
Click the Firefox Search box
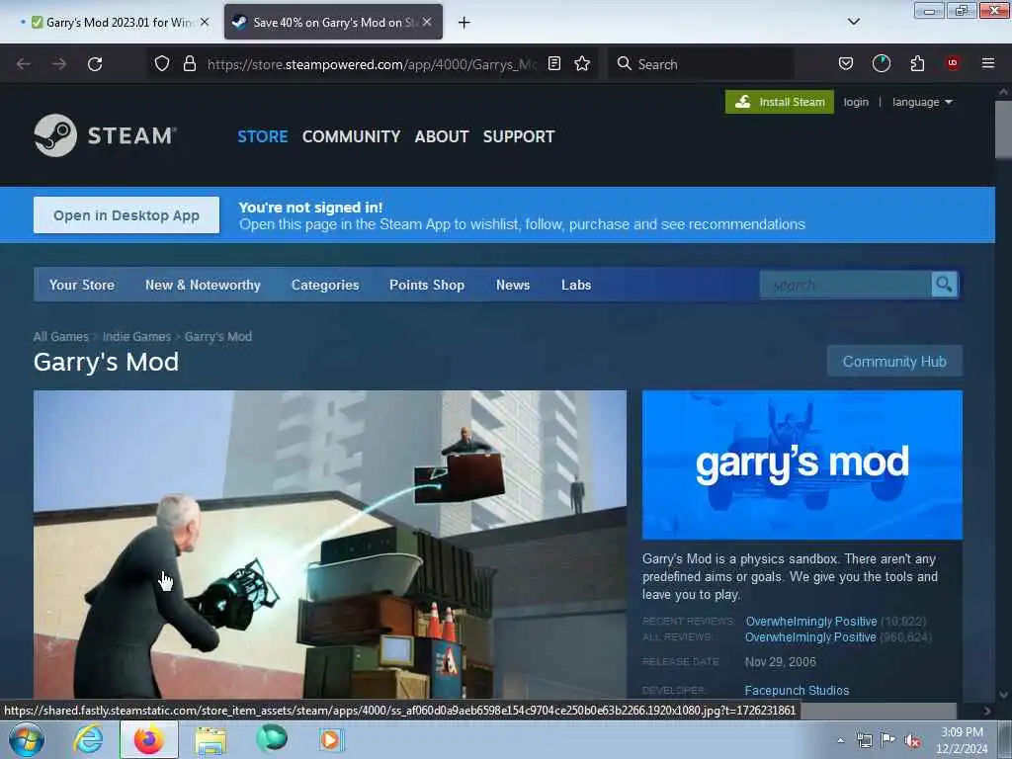coord(701,64)
